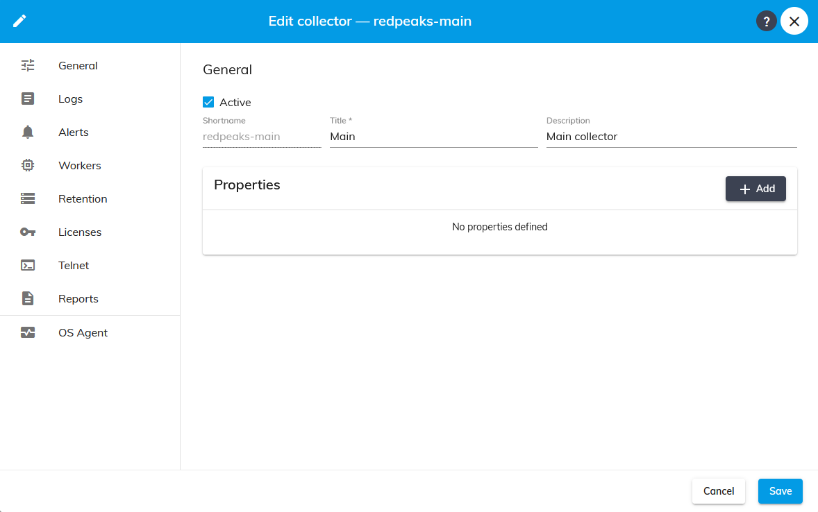Viewport: 818px width, 512px height.
Task: Click the OS Agent monitor icon
Action: click(x=28, y=332)
